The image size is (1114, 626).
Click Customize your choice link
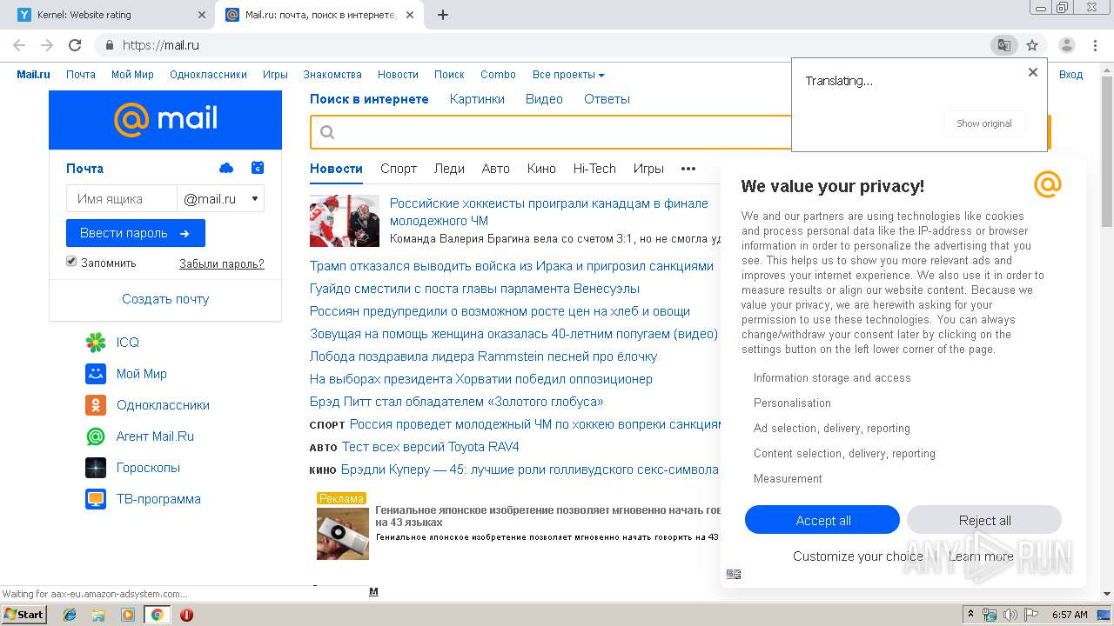(x=858, y=556)
